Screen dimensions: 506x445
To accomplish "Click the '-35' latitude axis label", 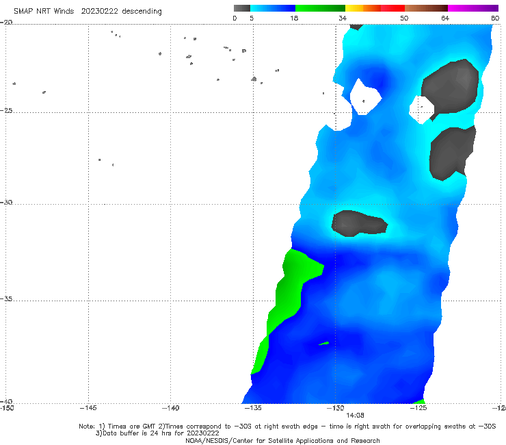I will click(x=6, y=298).
